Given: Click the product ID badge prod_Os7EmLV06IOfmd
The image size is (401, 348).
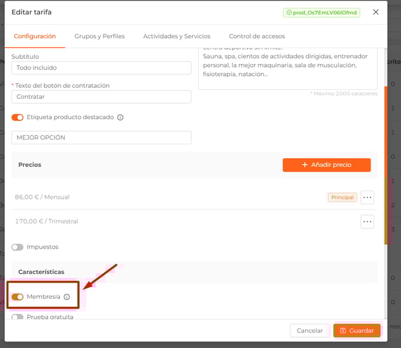Looking at the screenshot, I should (322, 12).
